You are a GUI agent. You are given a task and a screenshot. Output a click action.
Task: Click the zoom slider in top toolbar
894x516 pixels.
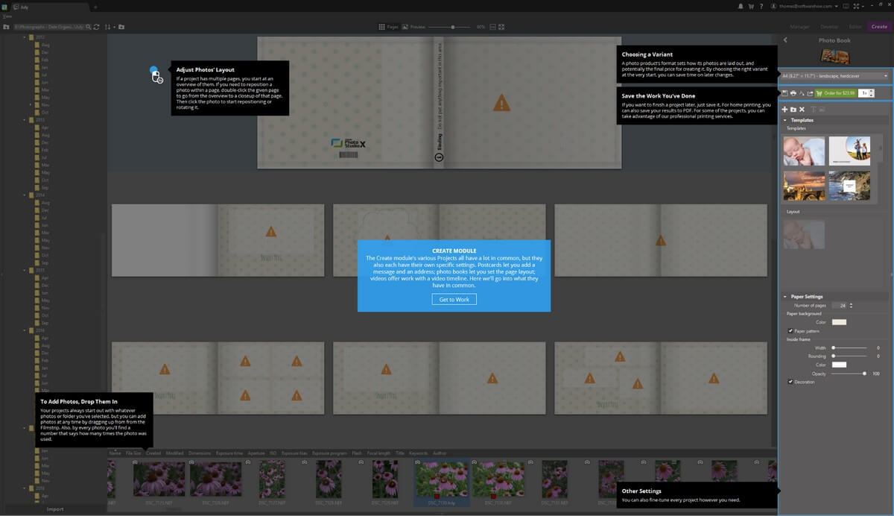pos(450,27)
